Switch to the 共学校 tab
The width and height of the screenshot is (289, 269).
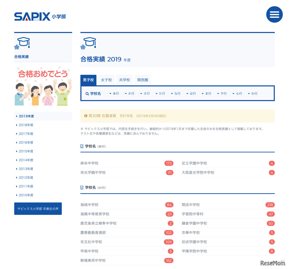point(125,80)
